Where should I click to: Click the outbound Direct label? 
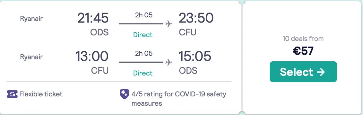point(143,35)
